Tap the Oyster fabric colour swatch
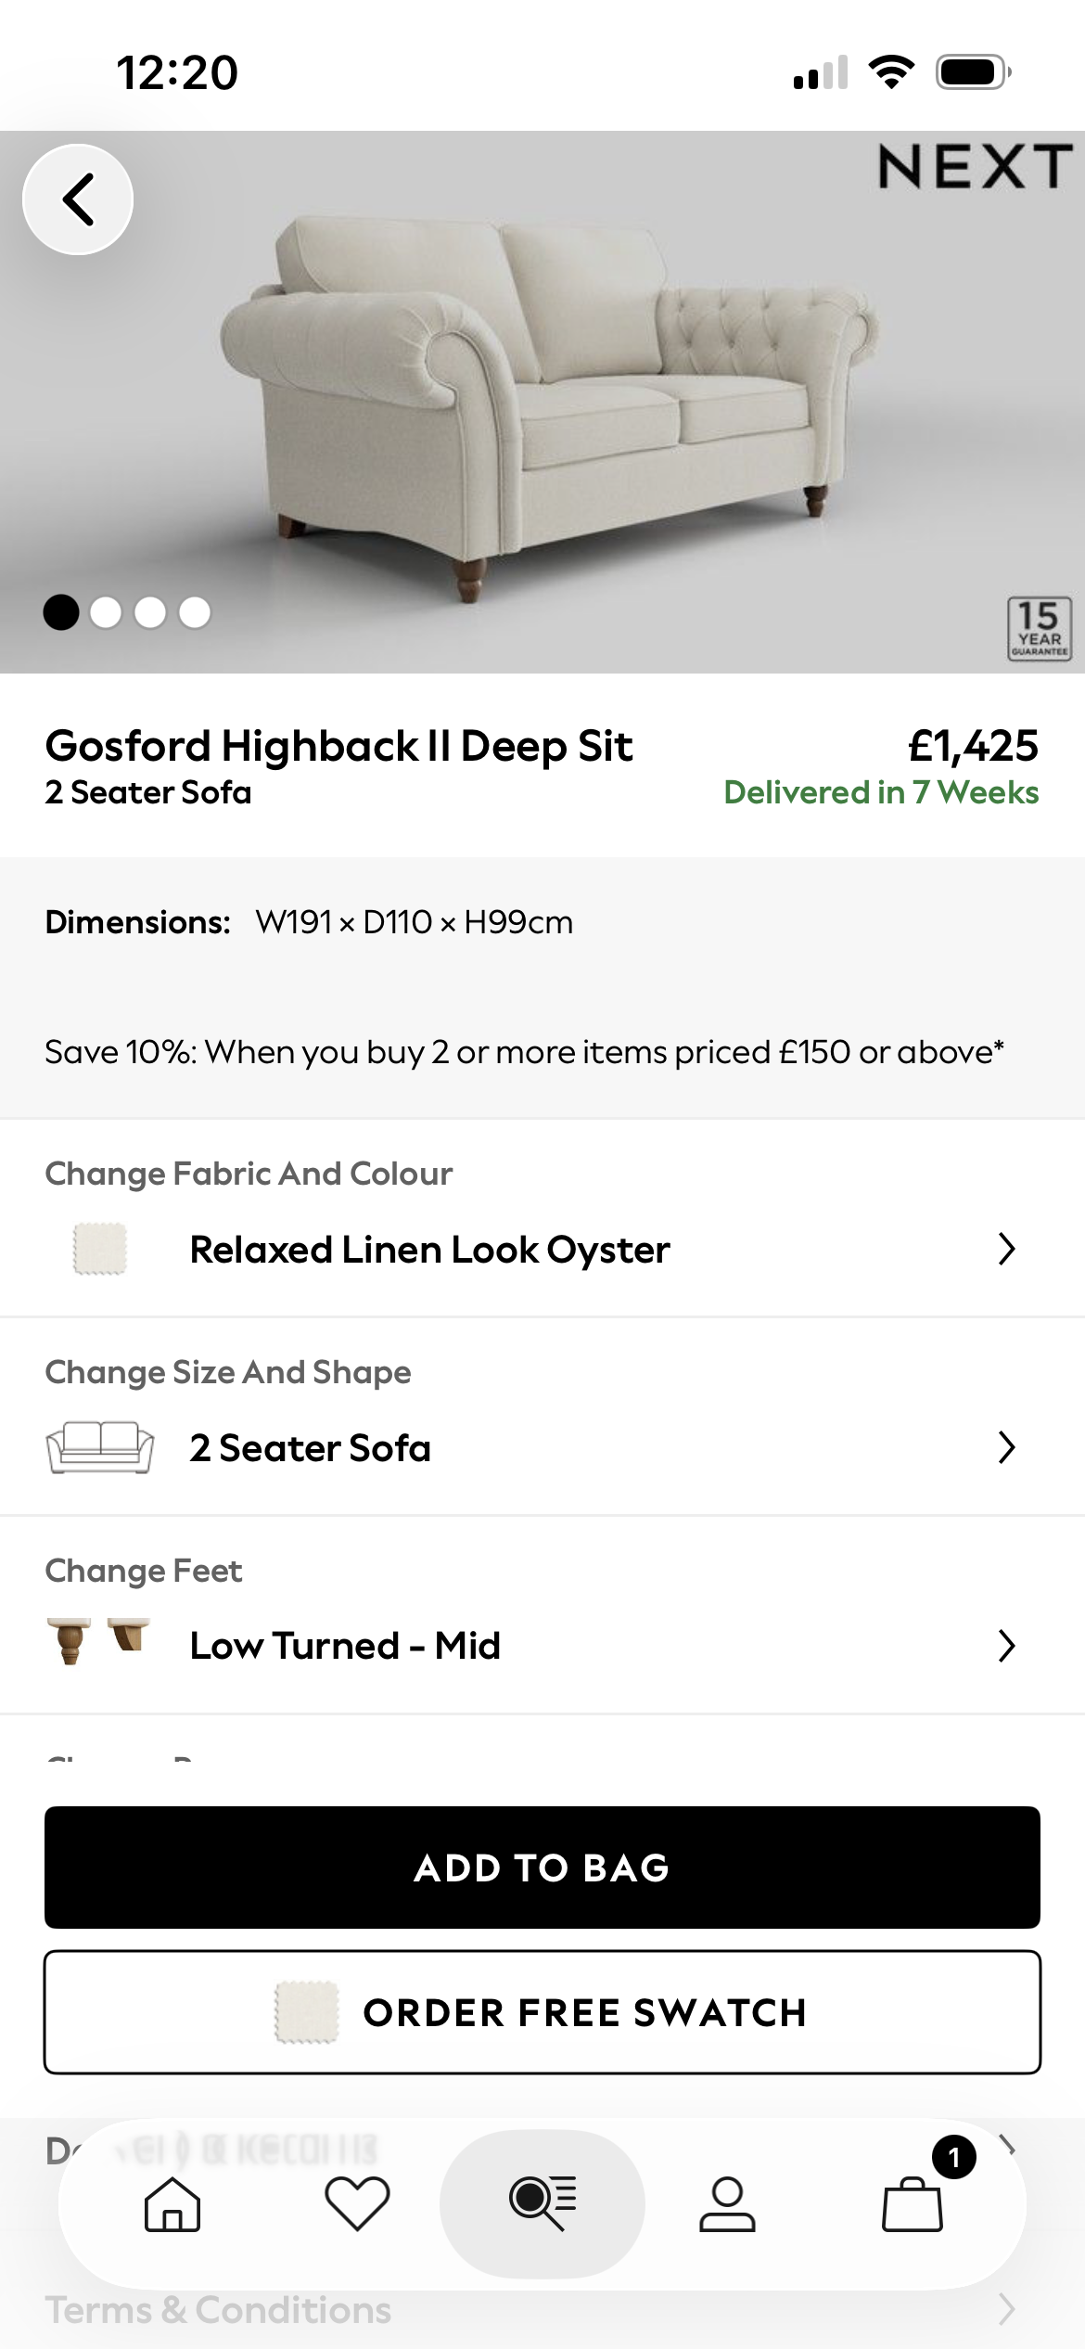Screen dimensions: 1085x2349 100,1249
